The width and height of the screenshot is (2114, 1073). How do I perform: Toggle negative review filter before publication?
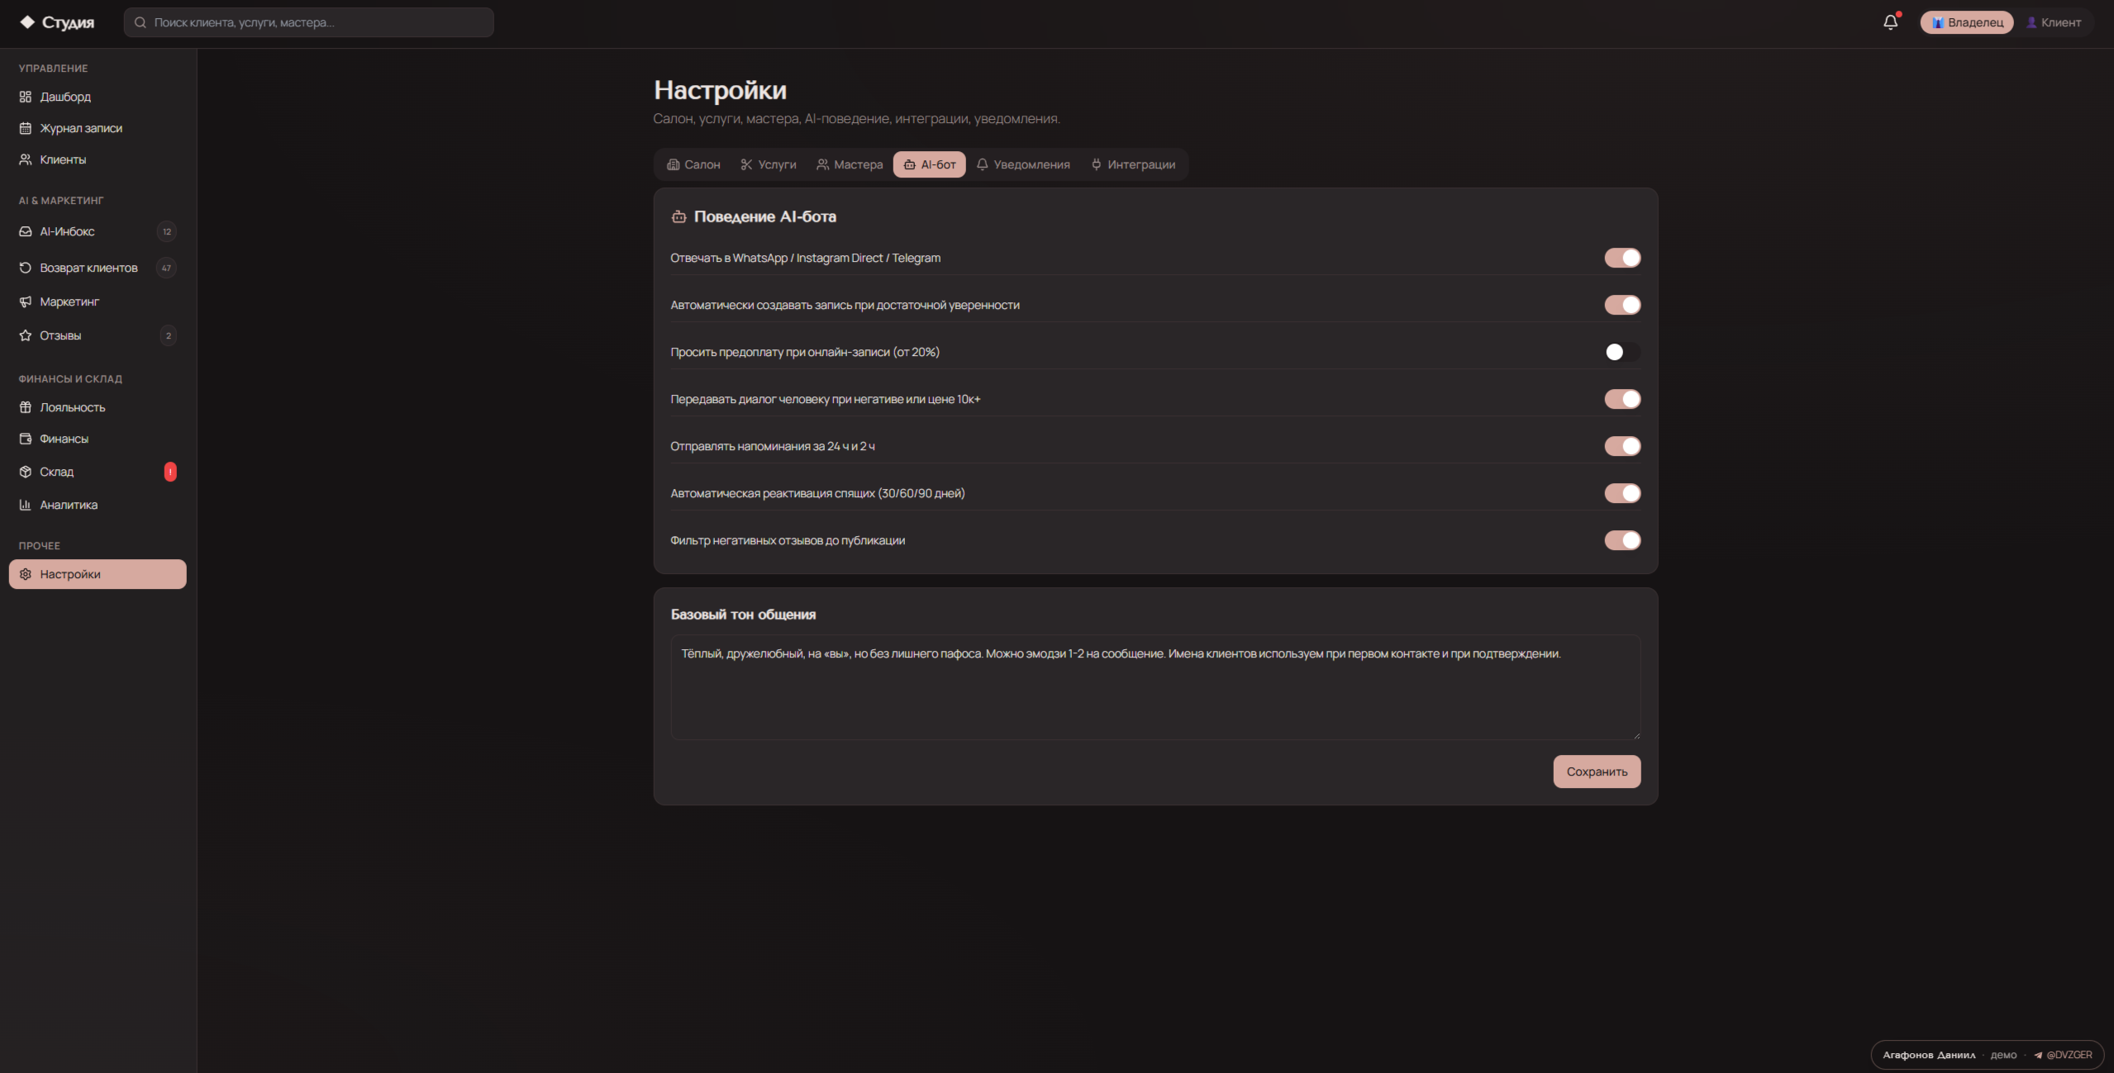1622,540
